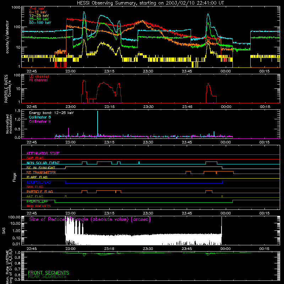Click the 00:00 tick label in flags plot
This screenshot has height=284, width=284.
pos(226,213)
